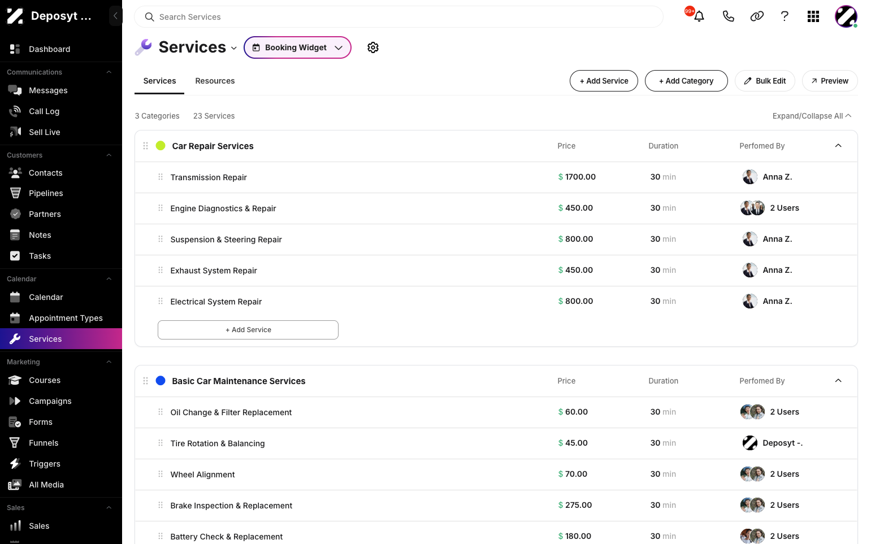Select Services item in sidebar

(61, 339)
